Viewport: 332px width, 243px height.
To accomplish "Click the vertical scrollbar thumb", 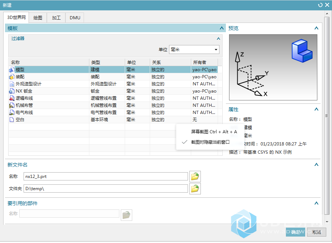I will (x=327, y=115).
